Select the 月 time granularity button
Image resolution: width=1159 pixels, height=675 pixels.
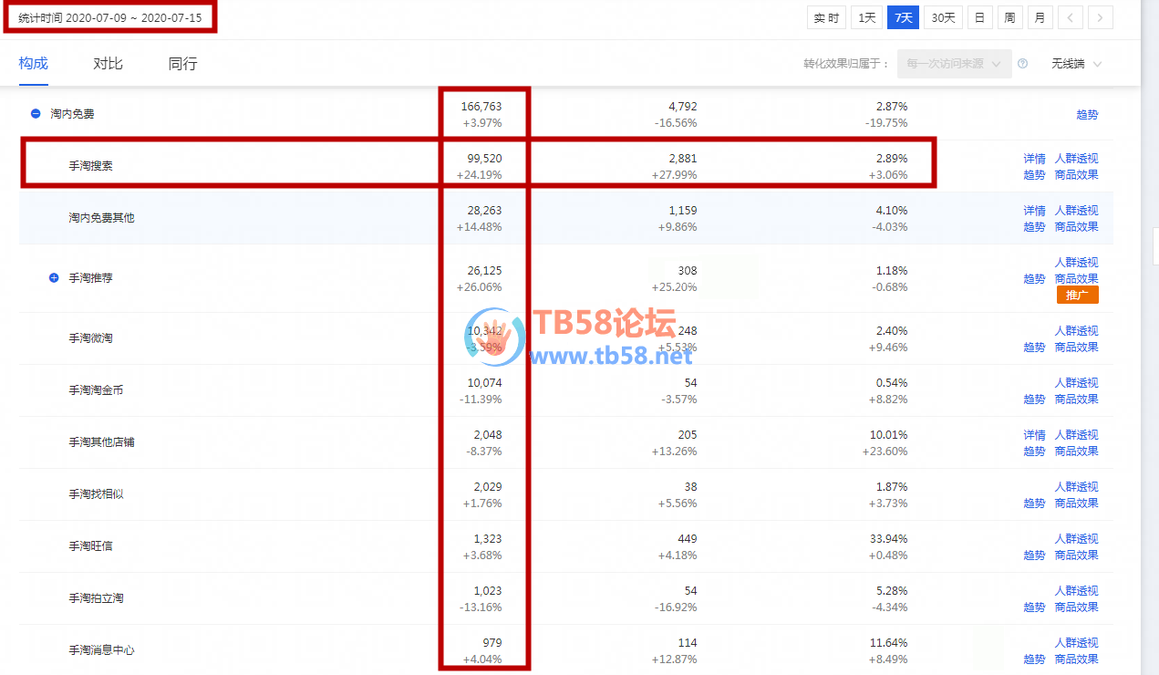1039,17
